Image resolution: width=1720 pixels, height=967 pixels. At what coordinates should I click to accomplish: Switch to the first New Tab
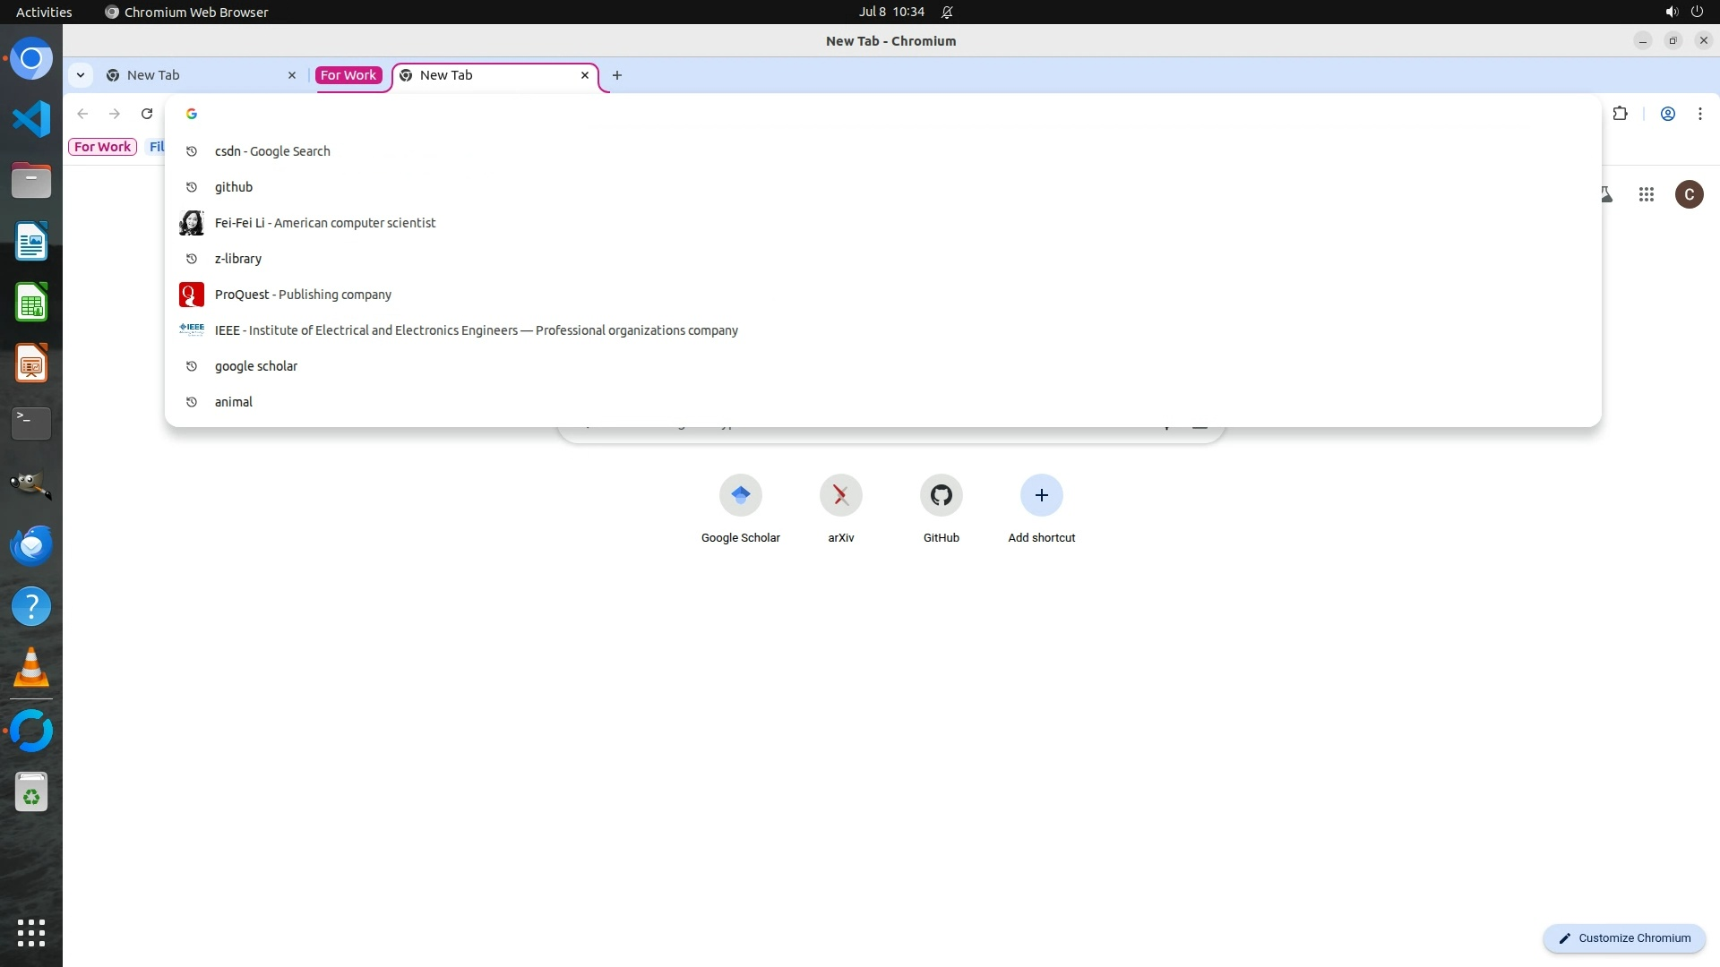193,75
